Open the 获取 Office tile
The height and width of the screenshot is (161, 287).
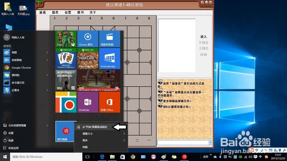point(109,102)
